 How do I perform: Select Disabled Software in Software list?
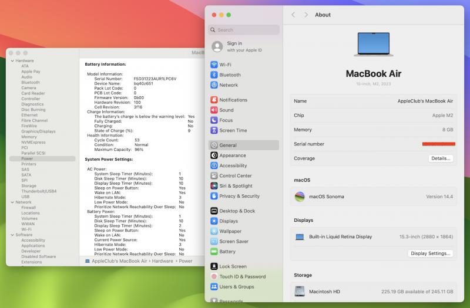(39, 256)
